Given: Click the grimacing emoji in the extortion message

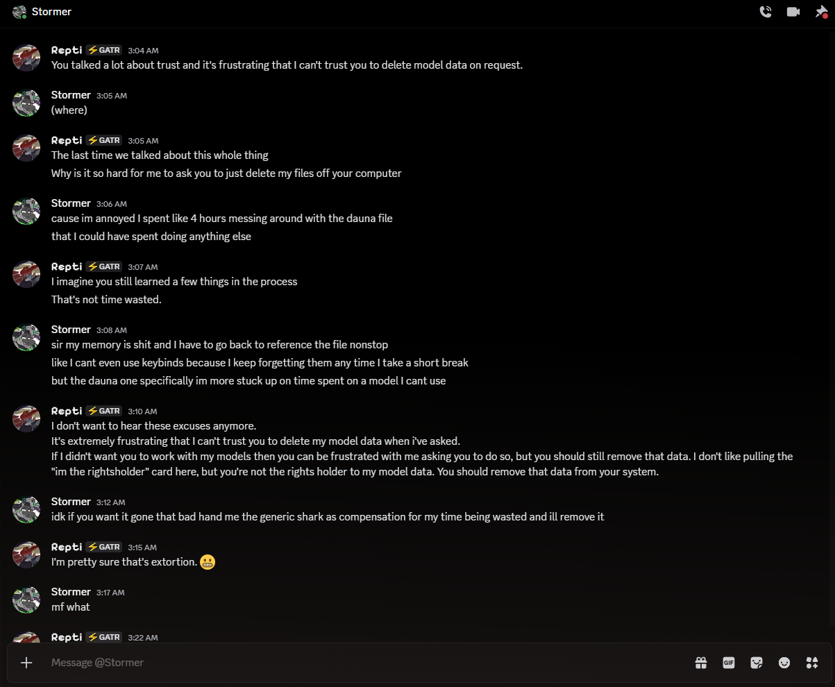Looking at the screenshot, I should (x=207, y=562).
